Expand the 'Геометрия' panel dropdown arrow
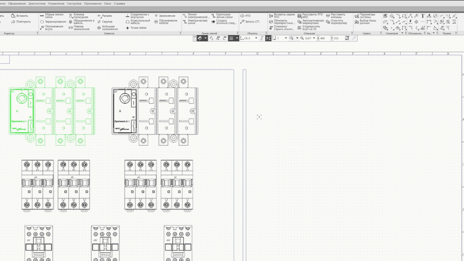 402,33
